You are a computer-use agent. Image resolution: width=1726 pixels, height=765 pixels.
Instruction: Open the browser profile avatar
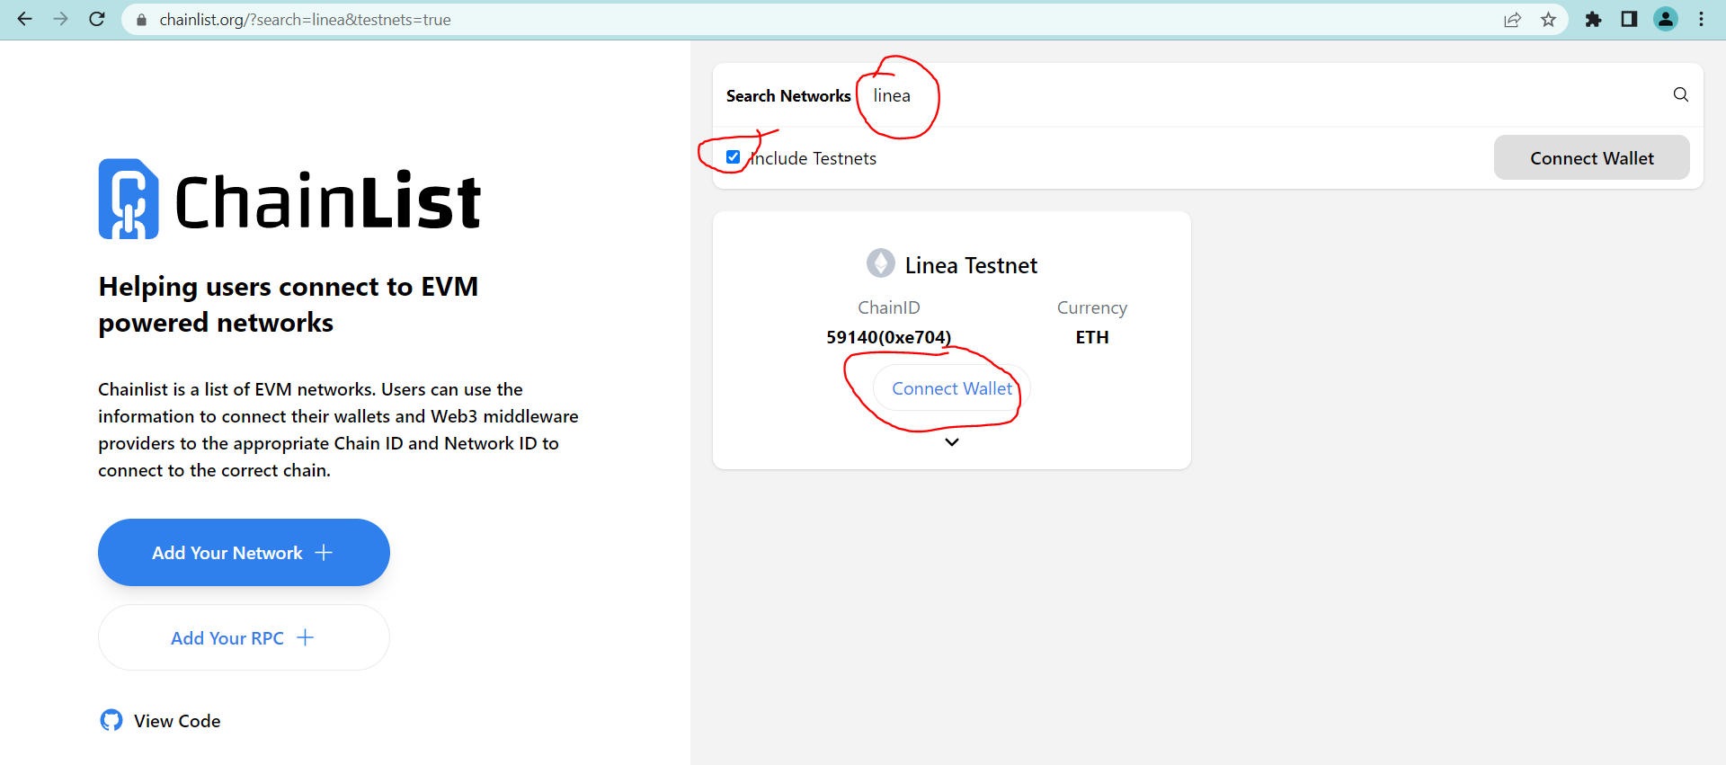coord(1666,20)
